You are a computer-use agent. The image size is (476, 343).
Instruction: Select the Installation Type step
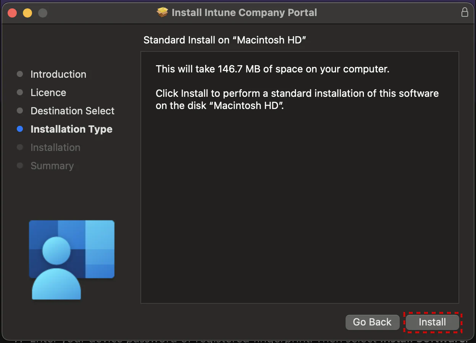pos(71,129)
